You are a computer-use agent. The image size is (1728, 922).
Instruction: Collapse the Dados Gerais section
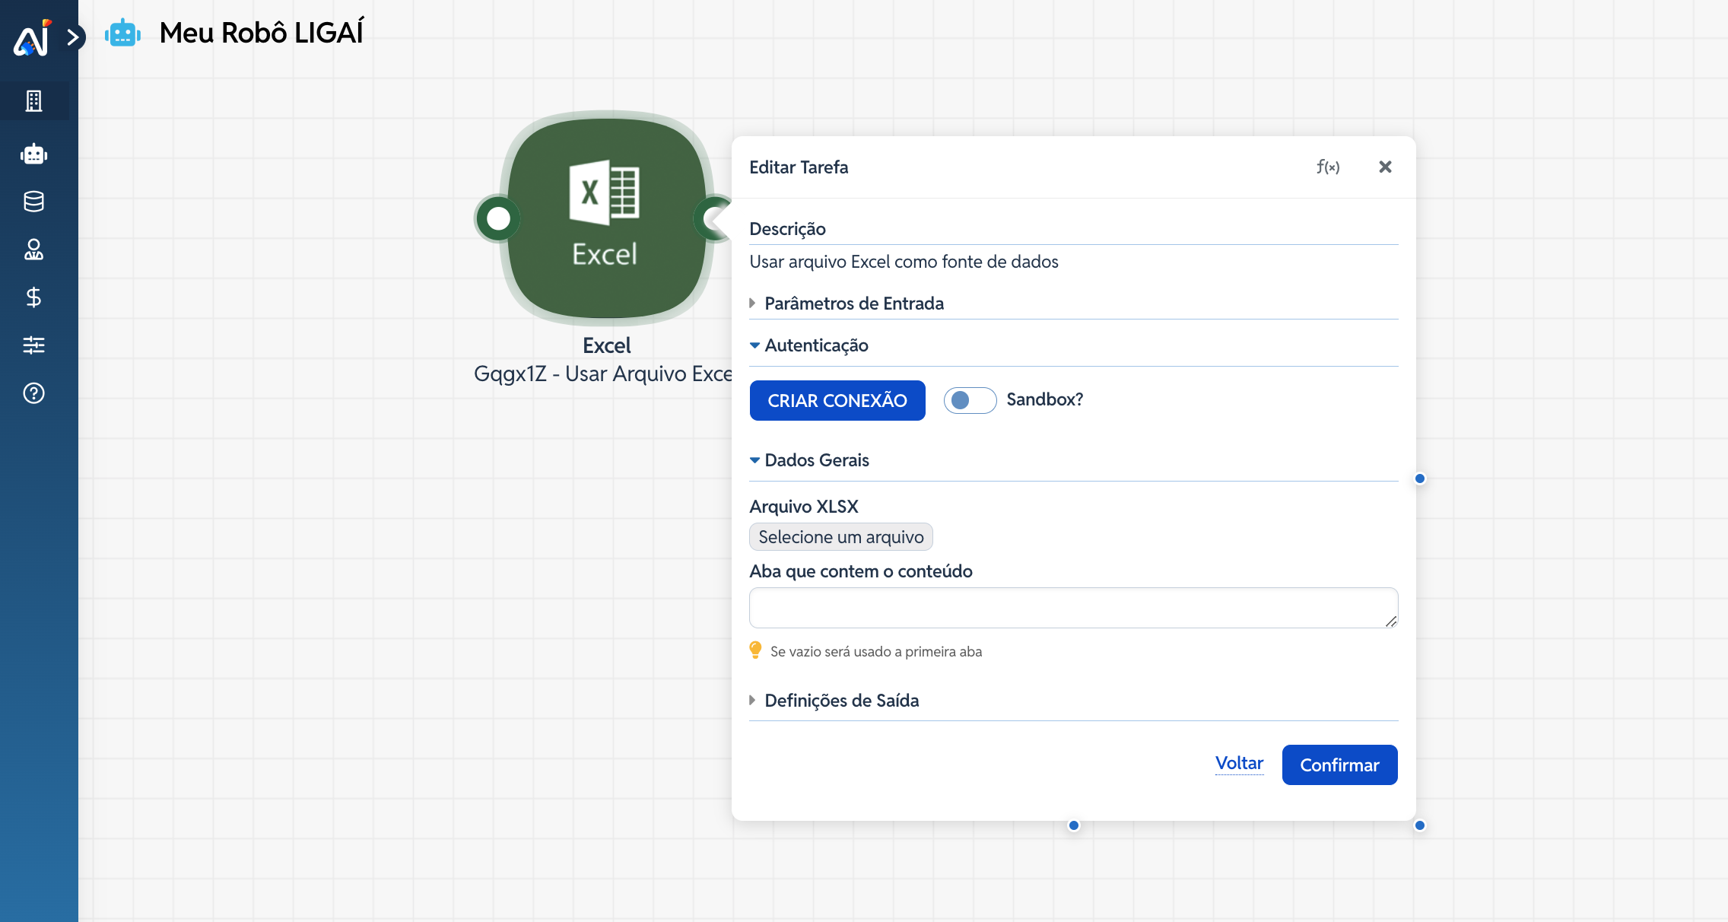[x=816, y=460]
